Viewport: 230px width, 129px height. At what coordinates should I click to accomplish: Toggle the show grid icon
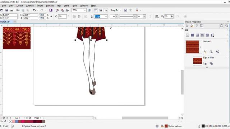(101, 10)
